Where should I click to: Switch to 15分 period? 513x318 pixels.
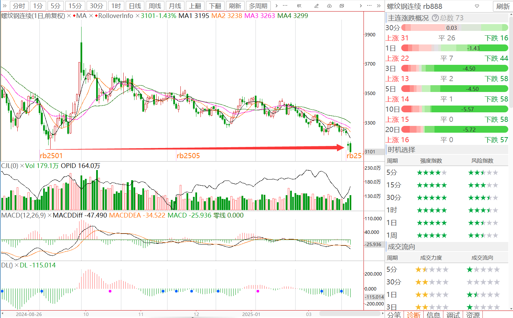point(75,6)
